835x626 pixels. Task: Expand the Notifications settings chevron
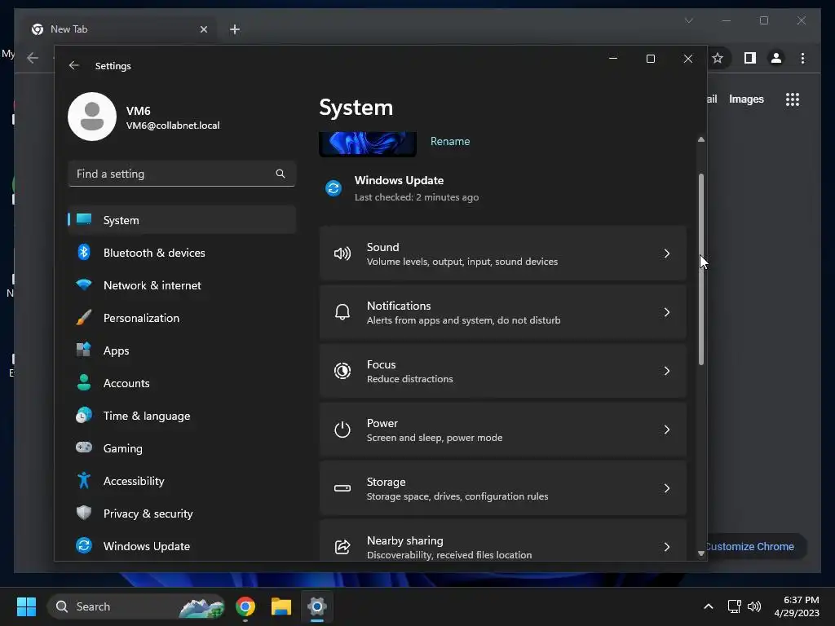pyautogui.click(x=667, y=312)
